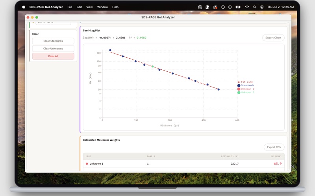The width and height of the screenshot is (315, 196).
Task: Click the BAND # column header
Action: 151,156
